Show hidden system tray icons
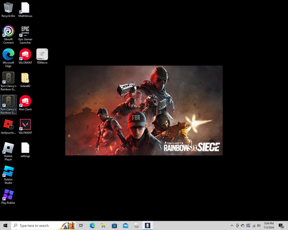 click(232, 225)
